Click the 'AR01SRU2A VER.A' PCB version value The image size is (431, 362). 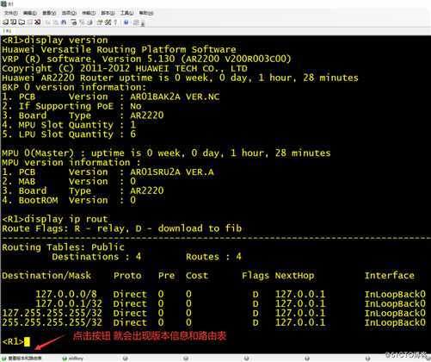click(x=172, y=172)
